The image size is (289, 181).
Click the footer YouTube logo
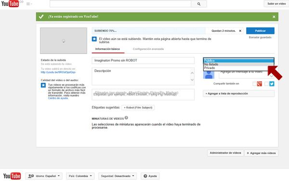(x=12, y=176)
